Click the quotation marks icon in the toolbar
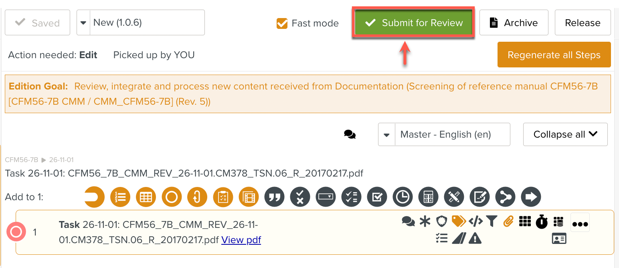Screen dimensions: 619x268 [274, 197]
